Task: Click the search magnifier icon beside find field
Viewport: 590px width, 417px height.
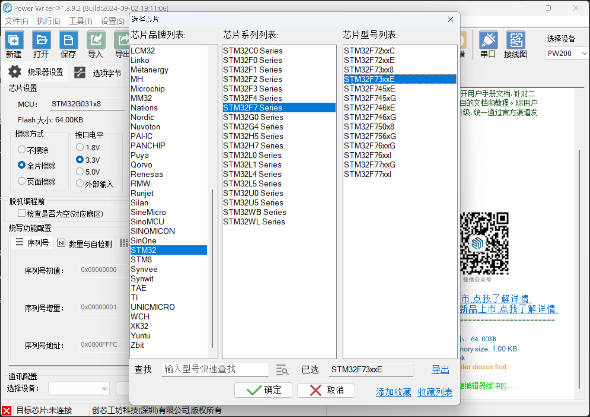Action: tap(282, 370)
